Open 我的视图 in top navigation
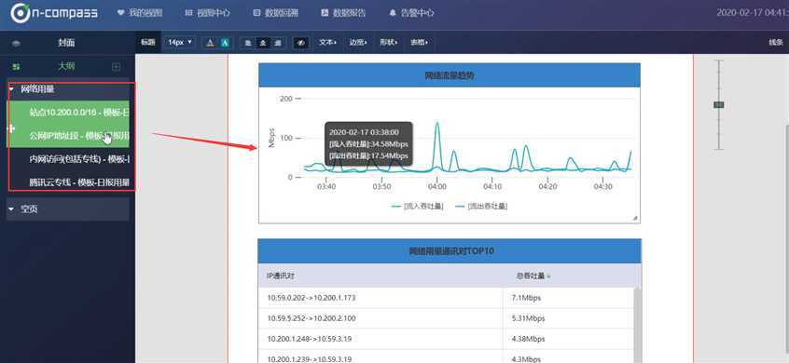Screen dimensions: 789x363 pos(140,13)
